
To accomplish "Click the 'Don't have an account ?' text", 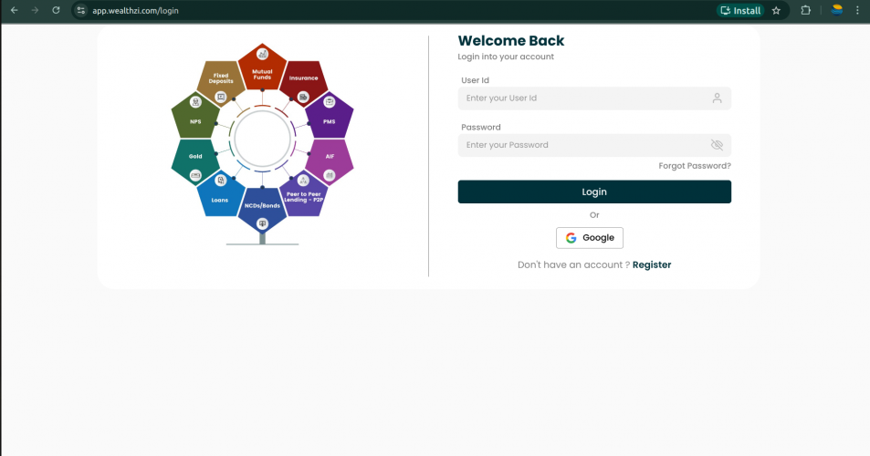I will coord(573,264).
